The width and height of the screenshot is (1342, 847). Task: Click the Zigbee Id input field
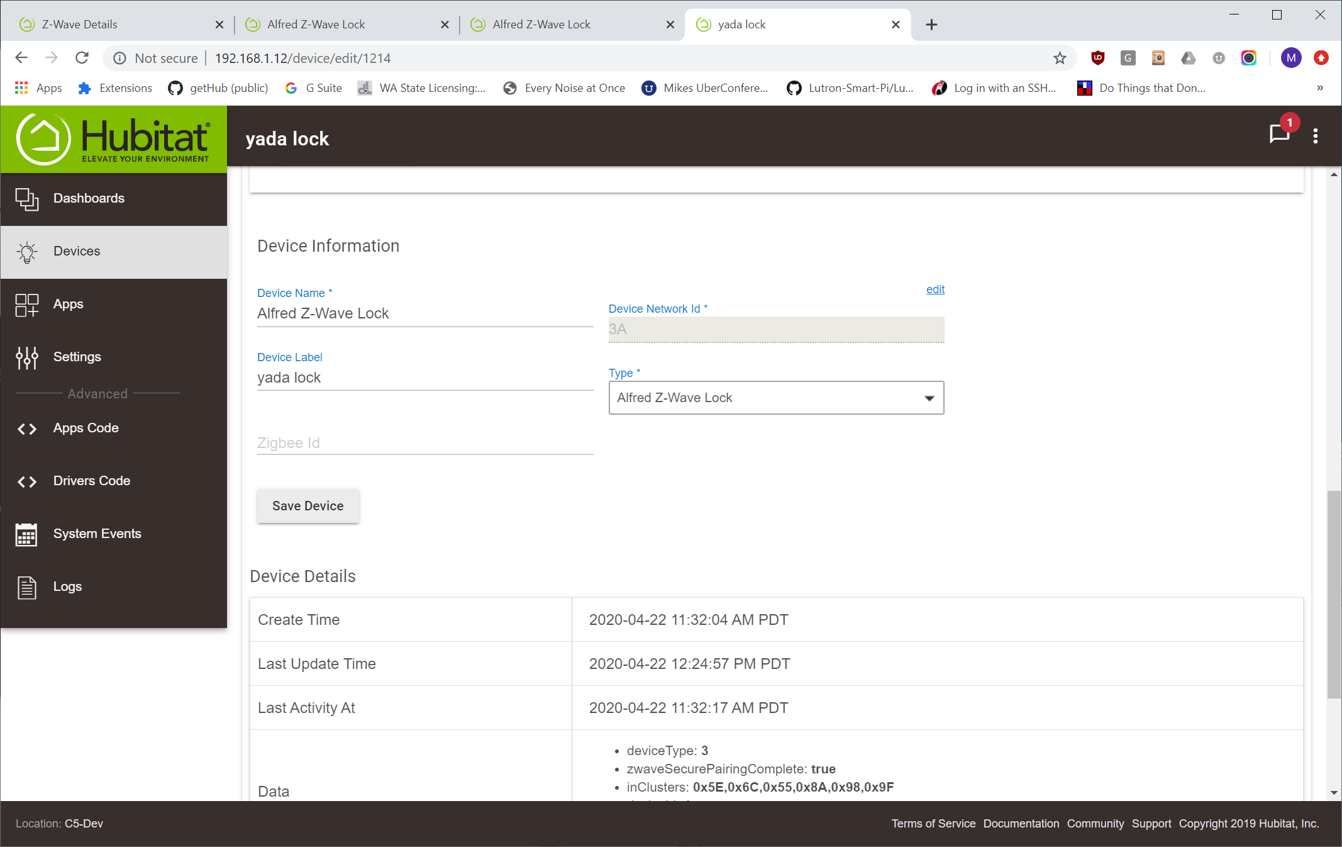point(424,443)
